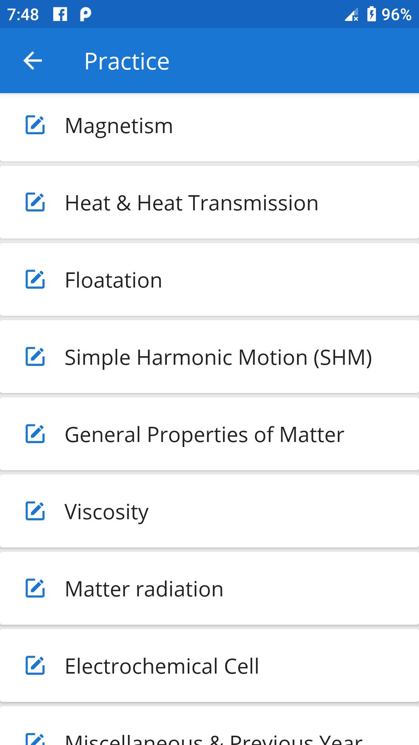
Task: Open the Magnetism practice topic
Action: tap(119, 126)
